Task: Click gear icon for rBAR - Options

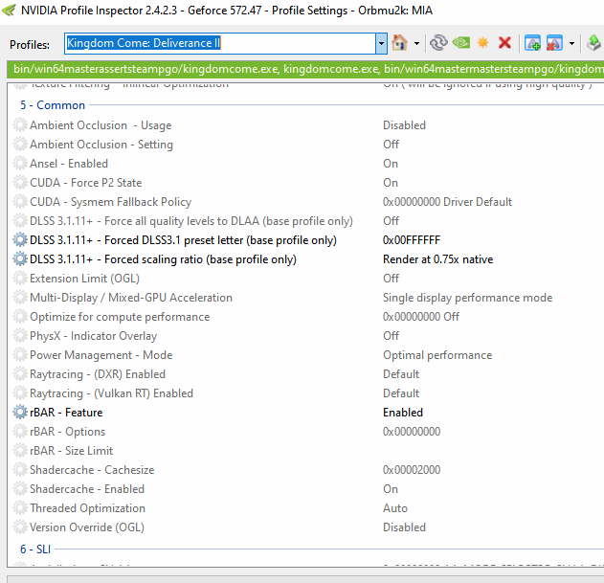Action: [20, 431]
